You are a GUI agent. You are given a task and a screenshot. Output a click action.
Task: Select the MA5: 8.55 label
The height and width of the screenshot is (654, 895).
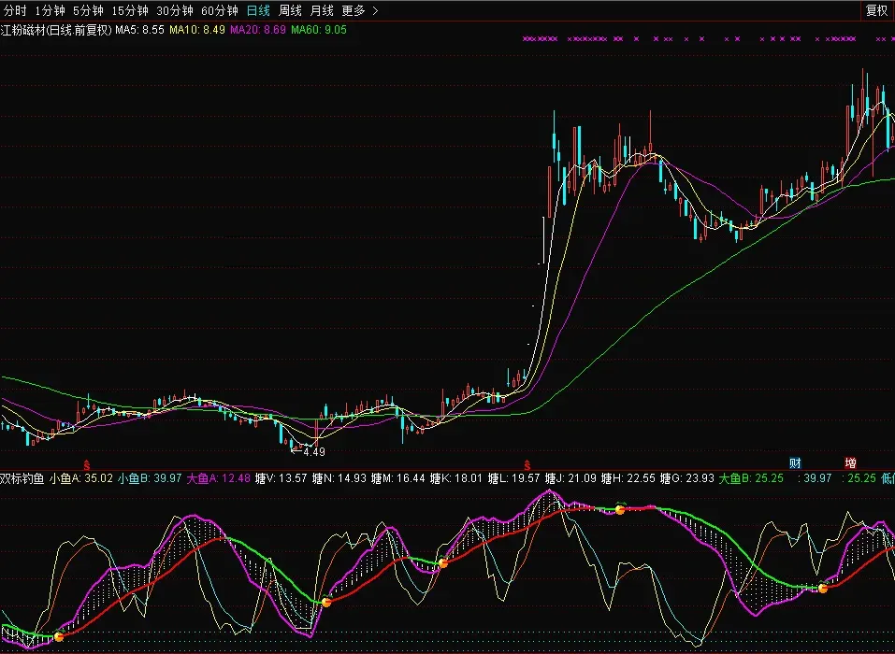click(139, 30)
